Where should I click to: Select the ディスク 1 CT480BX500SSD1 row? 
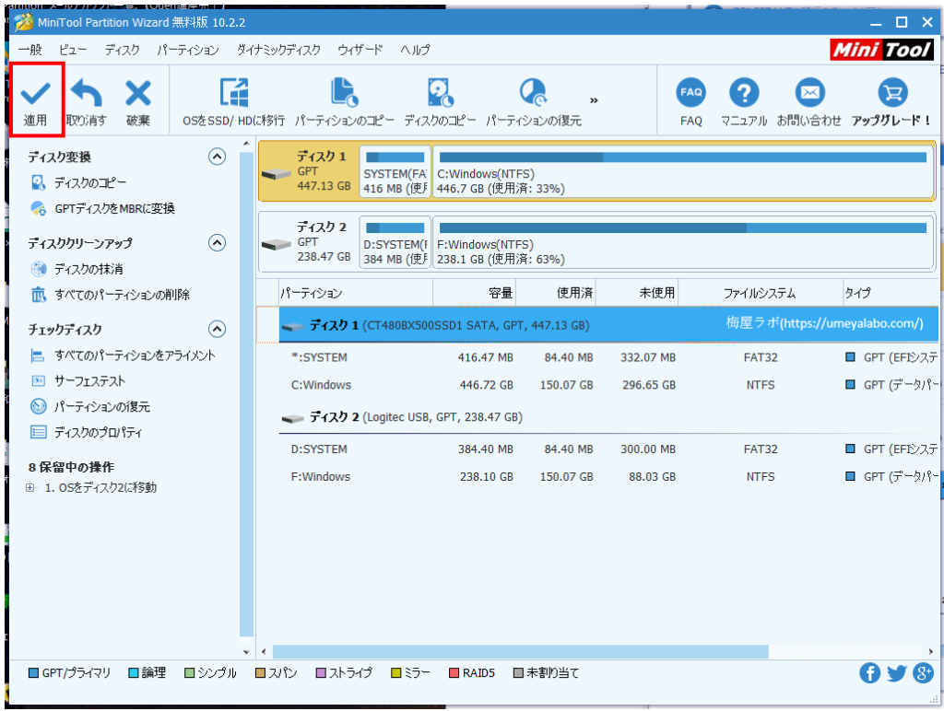click(608, 325)
